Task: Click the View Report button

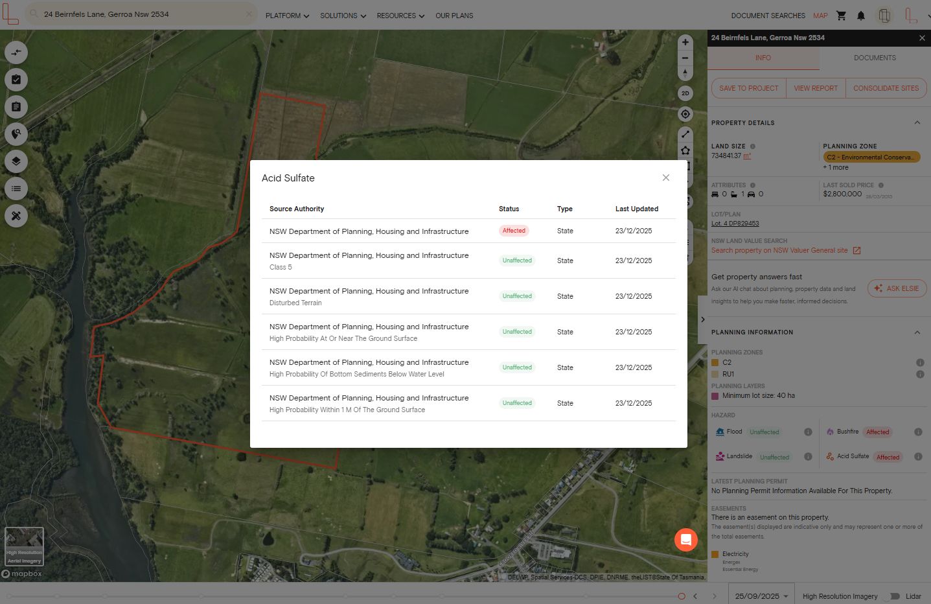Action: tap(815, 88)
